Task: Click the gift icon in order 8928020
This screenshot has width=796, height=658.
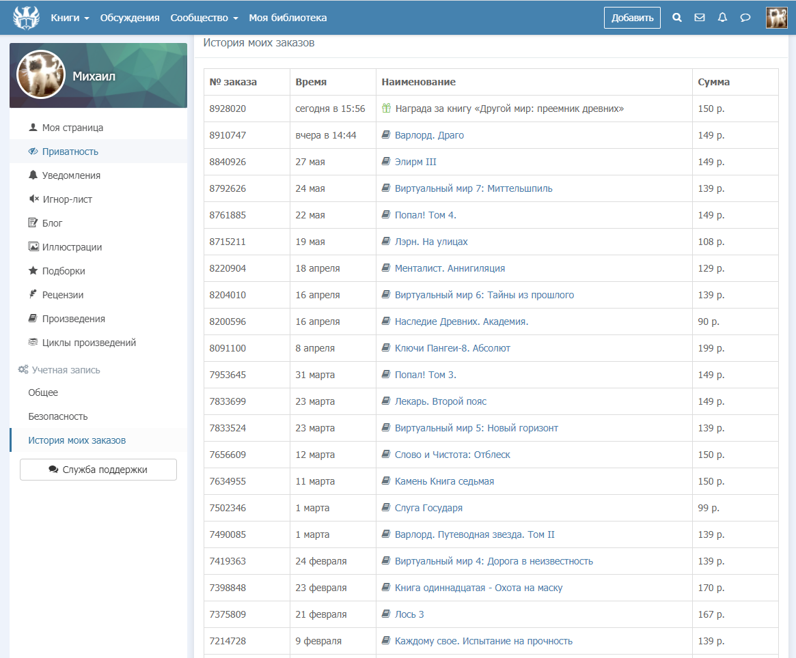Action: [x=386, y=109]
